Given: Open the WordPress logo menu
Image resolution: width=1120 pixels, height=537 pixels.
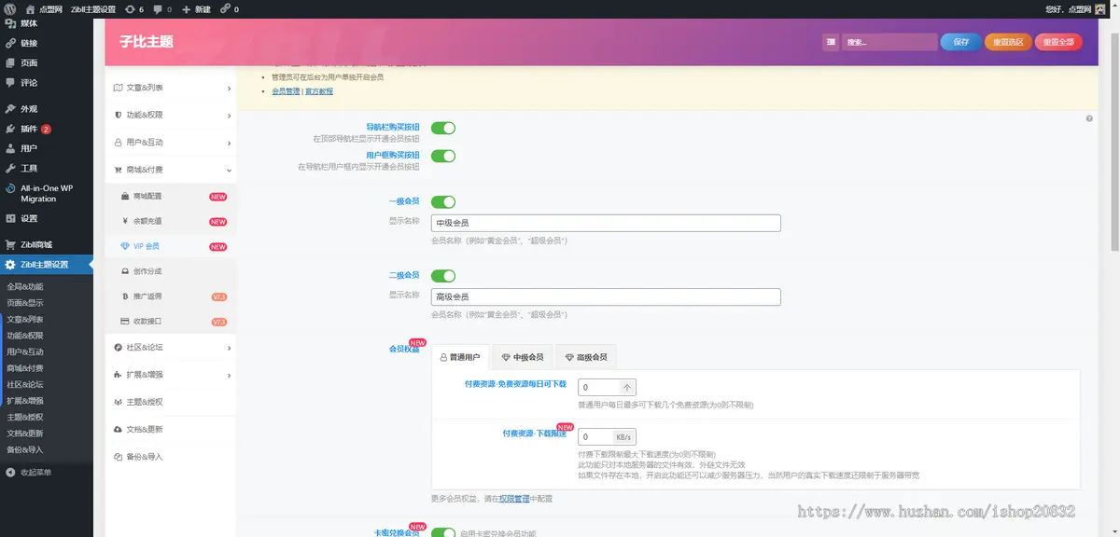Looking at the screenshot, I should (x=10, y=8).
